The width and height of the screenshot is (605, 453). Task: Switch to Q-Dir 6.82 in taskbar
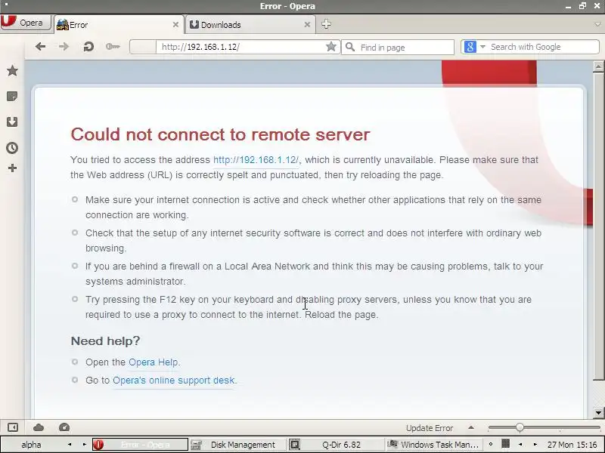click(336, 445)
